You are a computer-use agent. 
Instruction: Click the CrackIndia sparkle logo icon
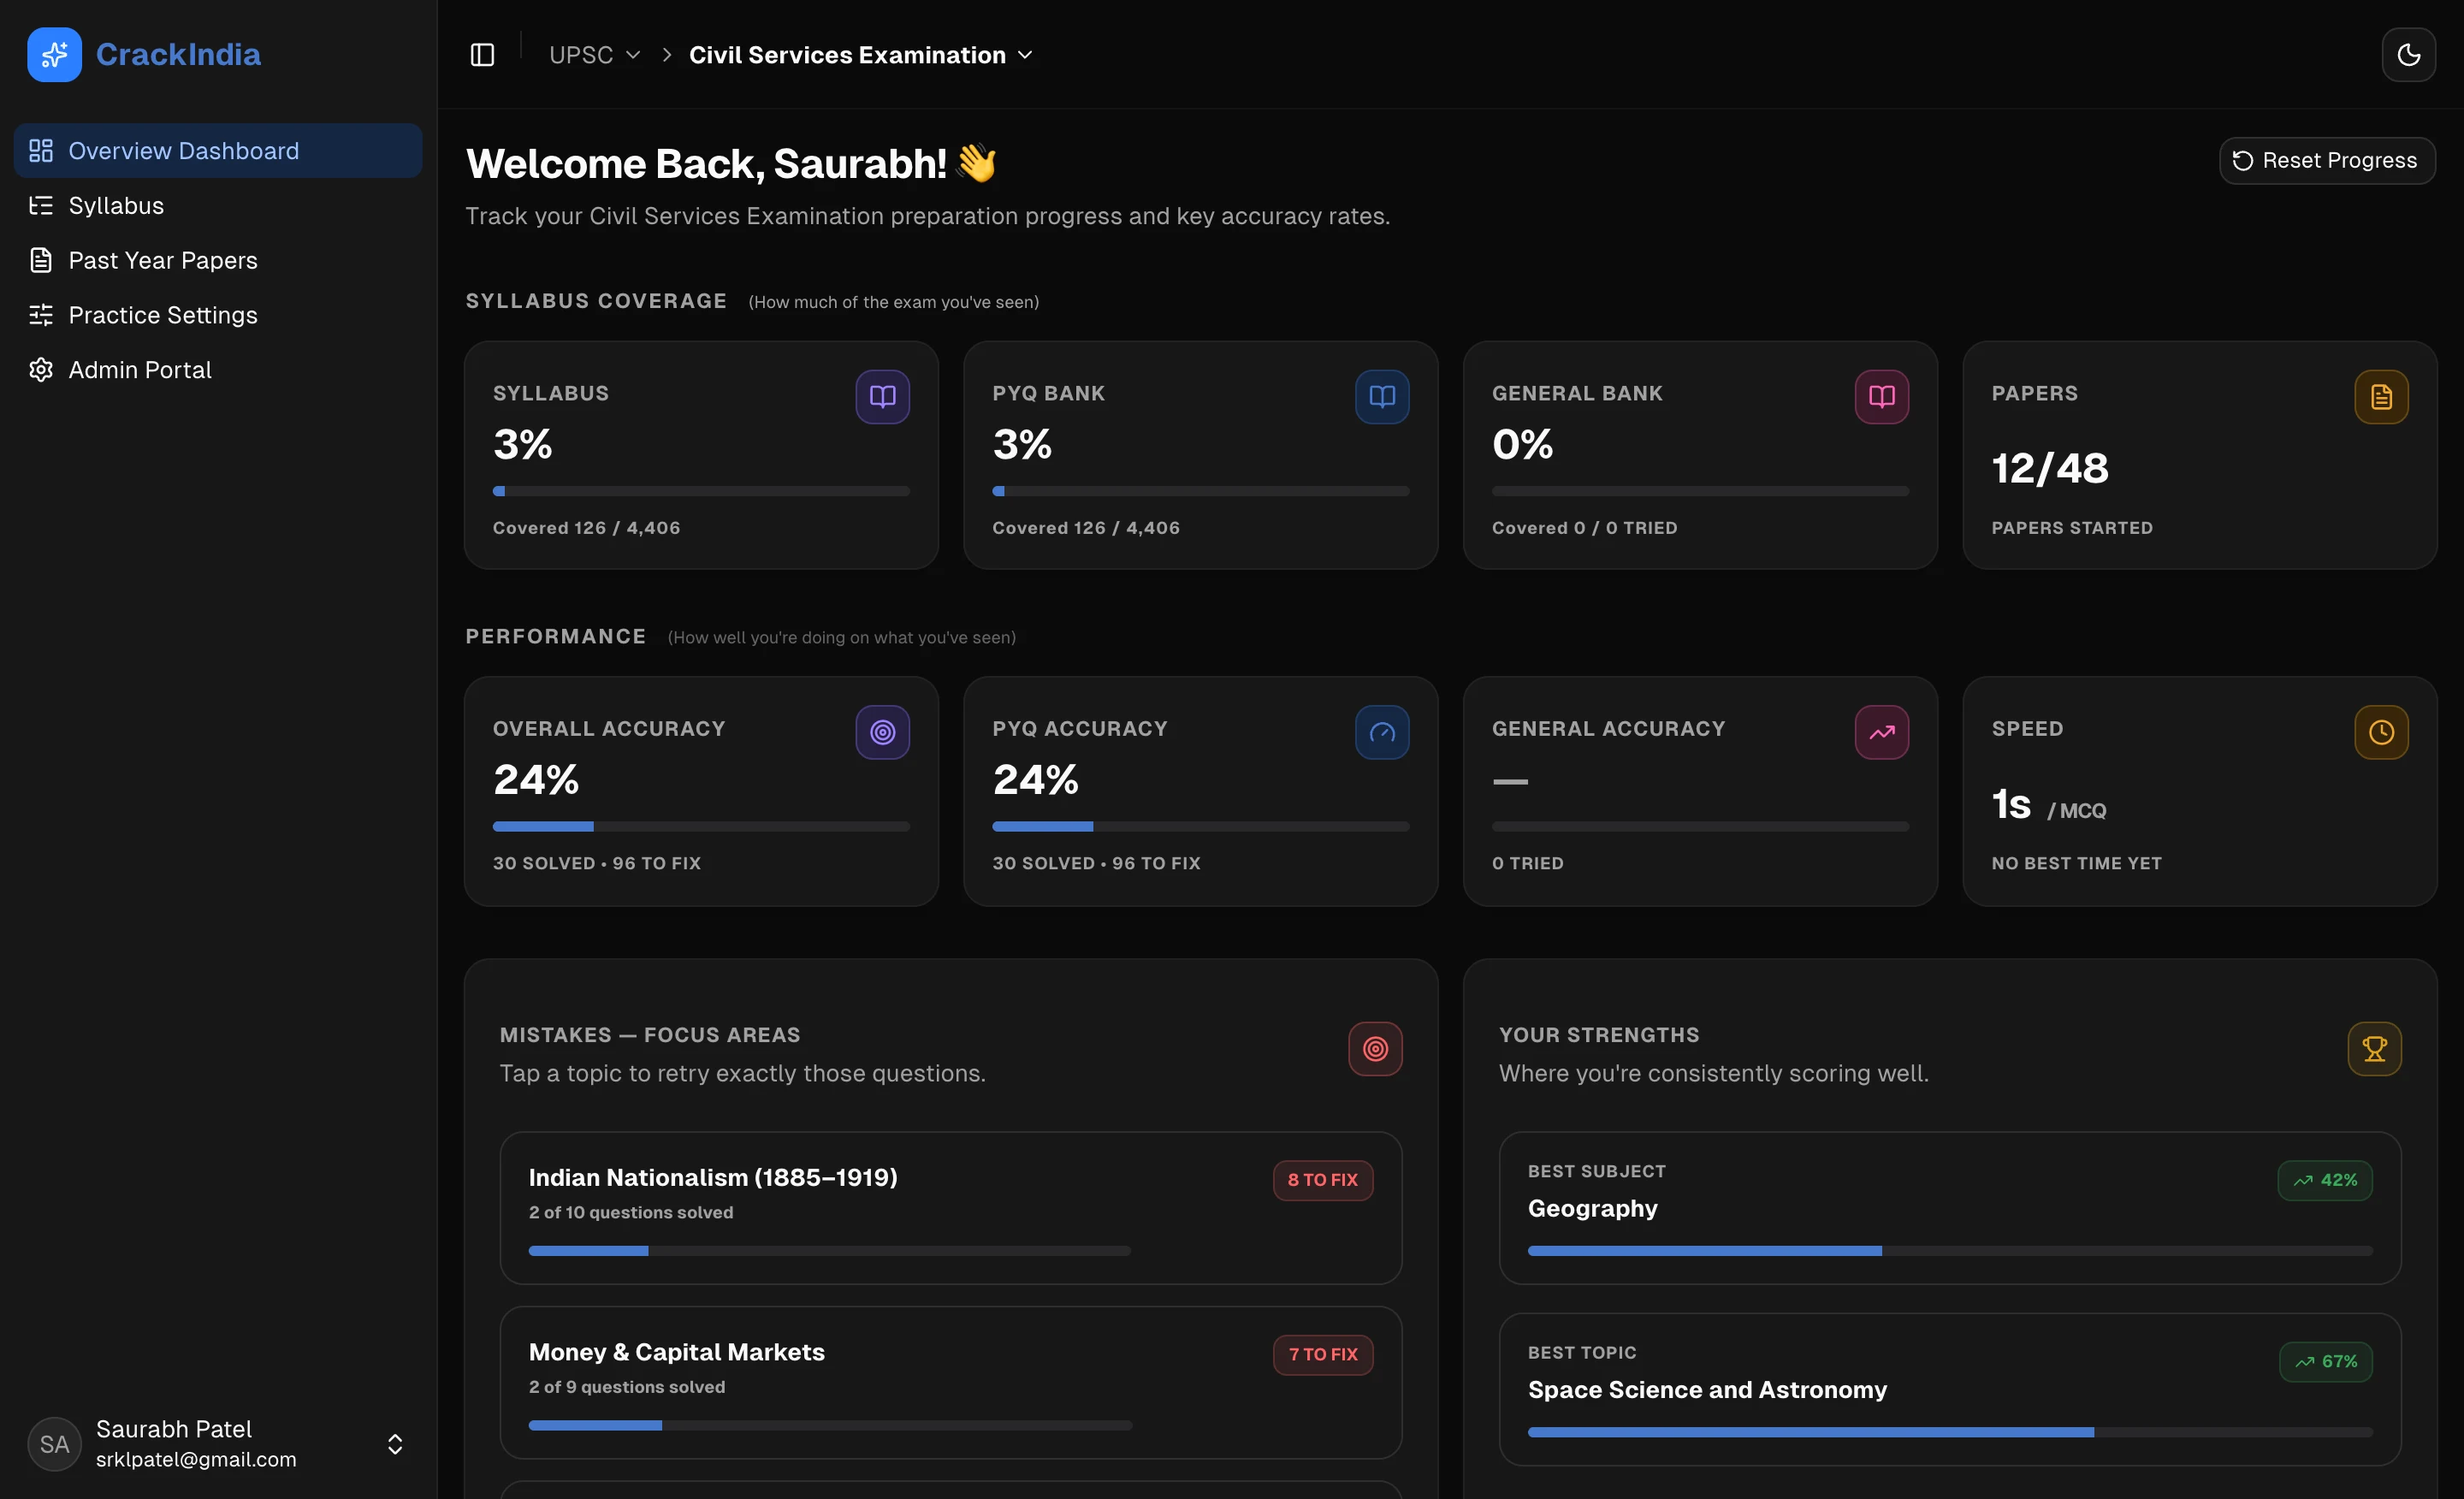click(54, 54)
